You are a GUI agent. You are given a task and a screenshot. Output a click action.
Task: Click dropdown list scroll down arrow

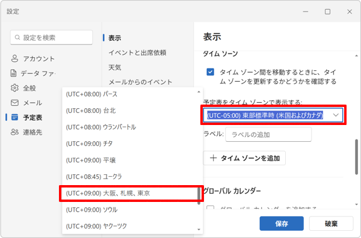point(199,230)
